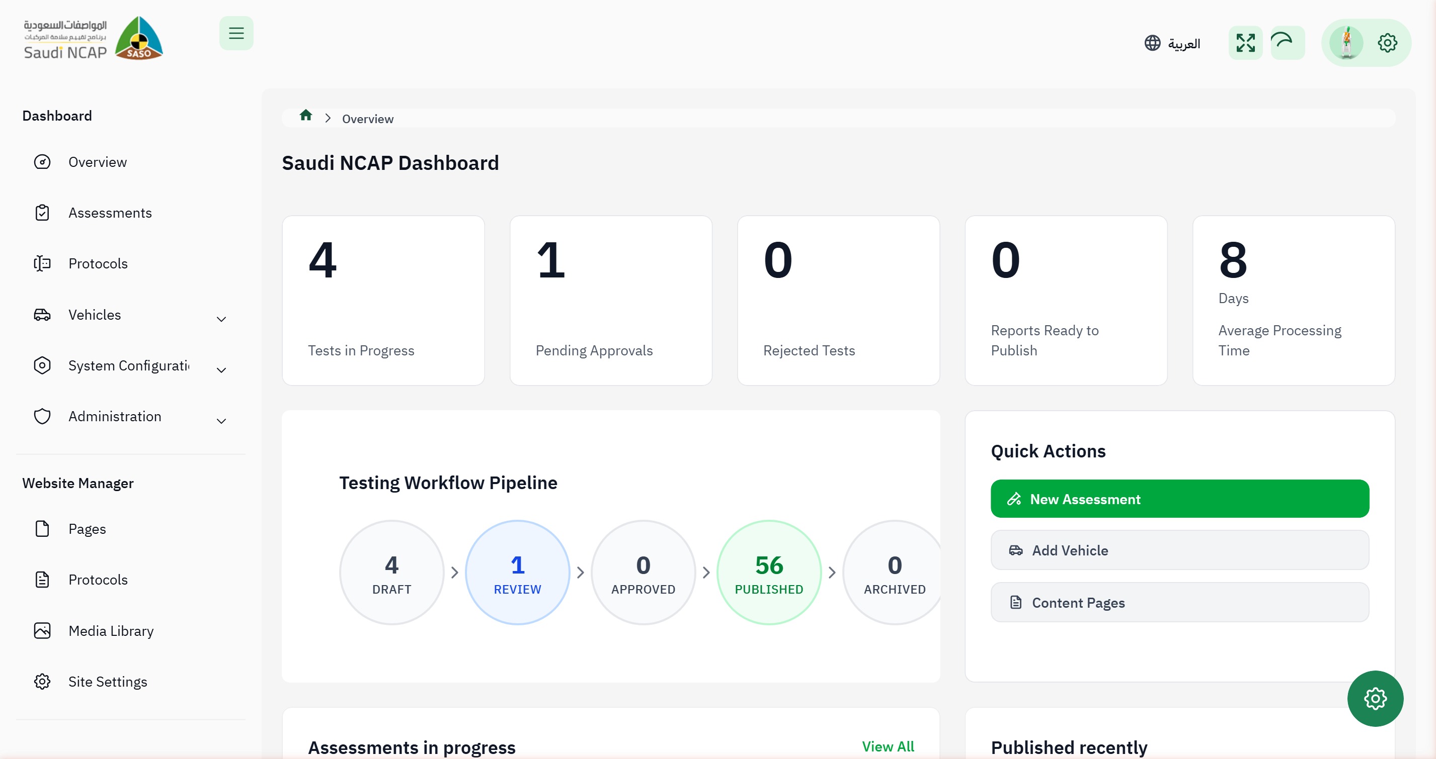Click the Site Settings gear icon

pos(42,682)
